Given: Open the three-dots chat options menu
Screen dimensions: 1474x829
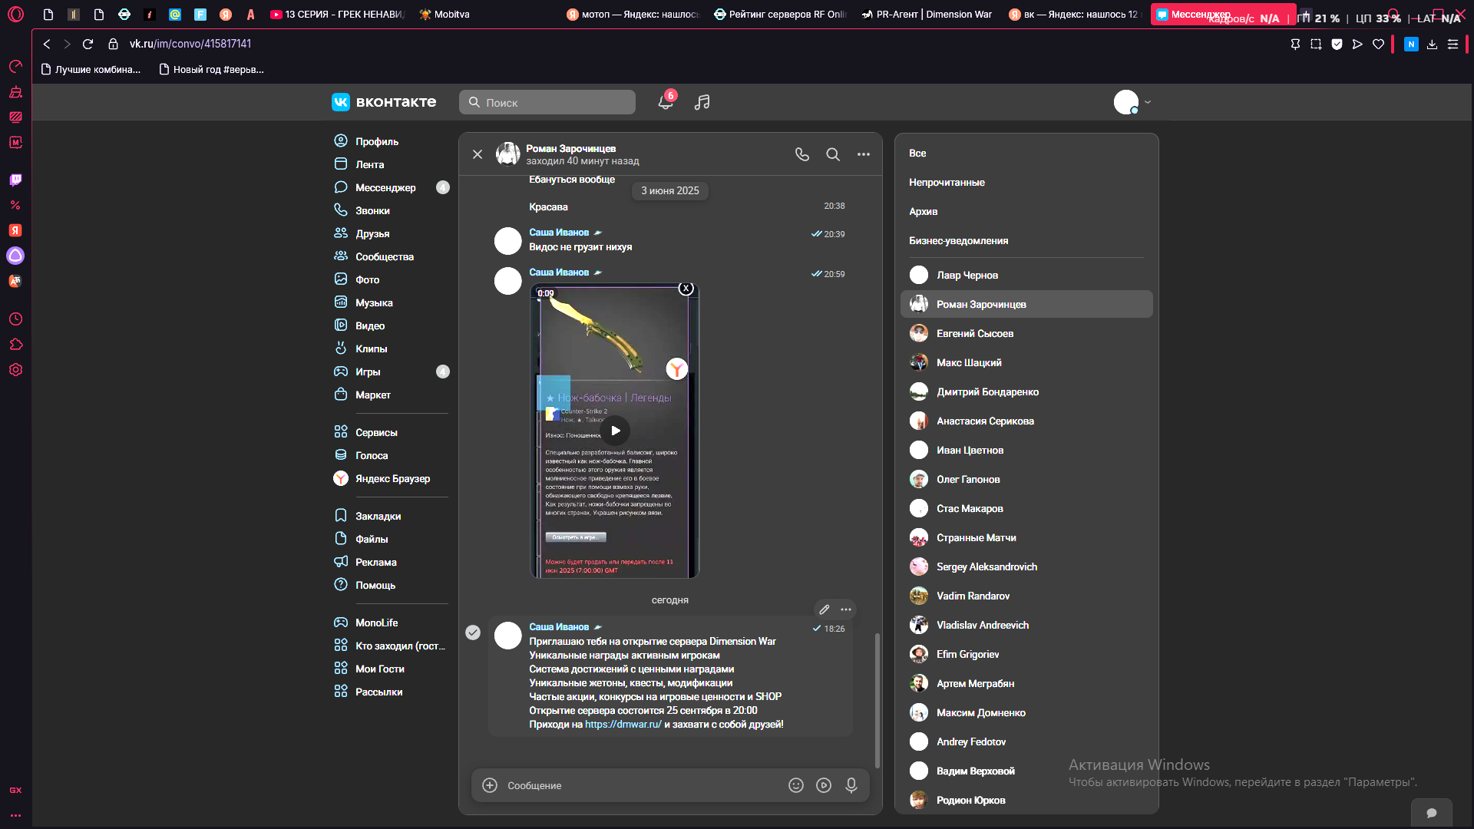Looking at the screenshot, I should pyautogui.click(x=864, y=154).
